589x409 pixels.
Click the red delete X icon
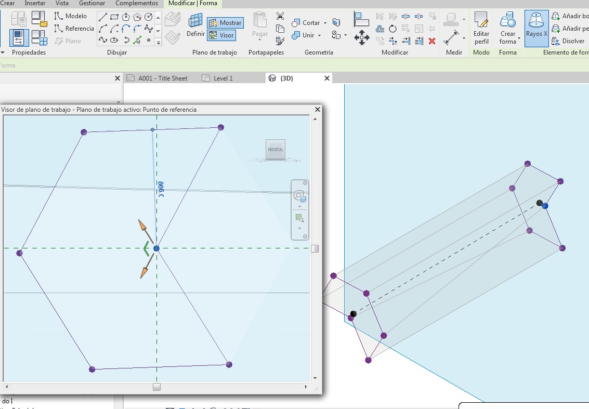click(432, 41)
